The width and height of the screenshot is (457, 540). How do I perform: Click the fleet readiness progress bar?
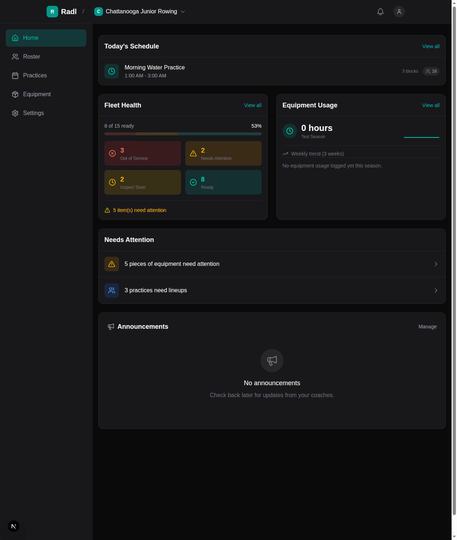click(x=183, y=134)
